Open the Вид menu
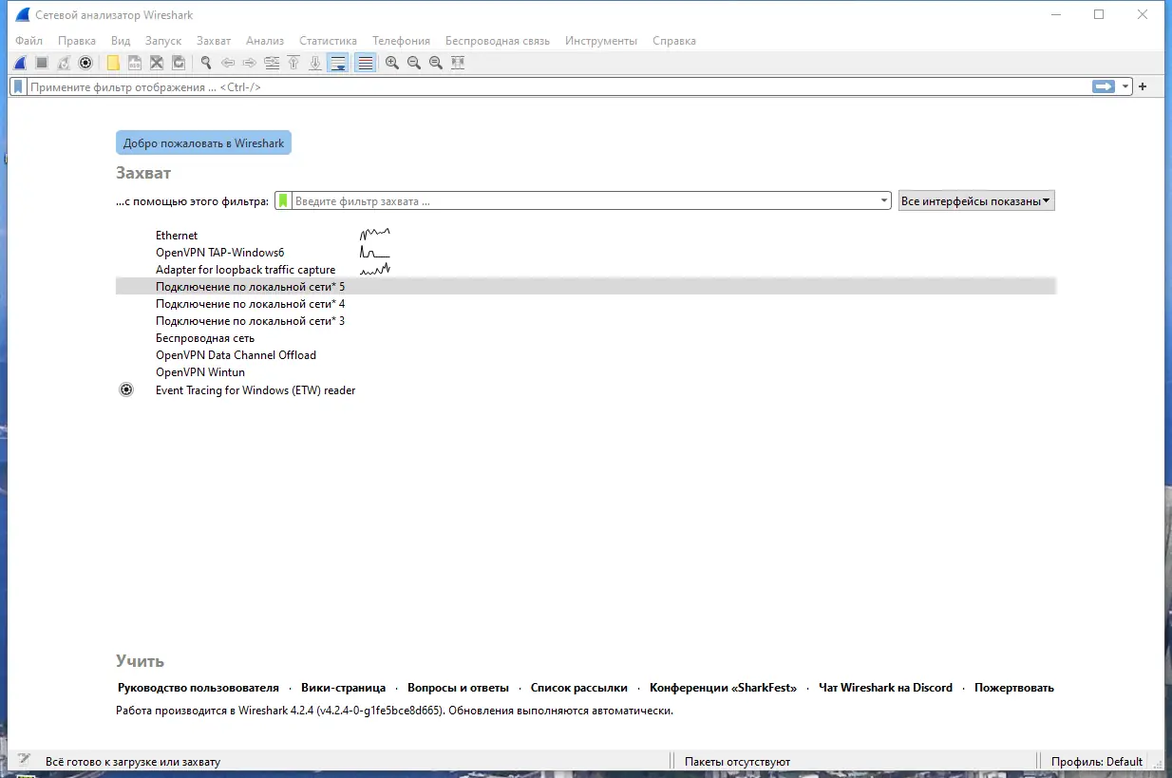Image resolution: width=1172 pixels, height=778 pixels. click(121, 41)
